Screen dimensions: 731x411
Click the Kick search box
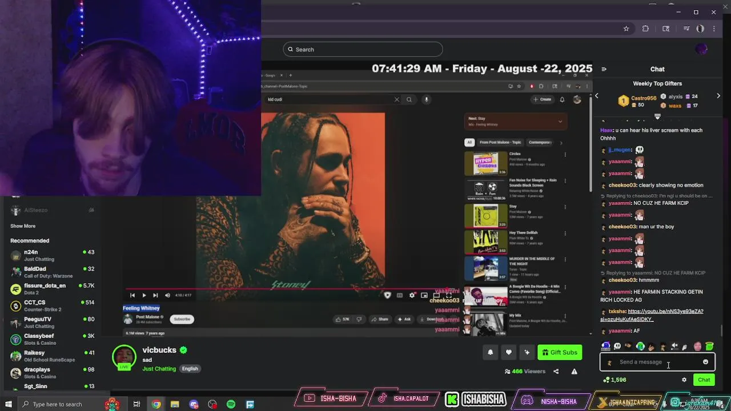click(x=363, y=49)
